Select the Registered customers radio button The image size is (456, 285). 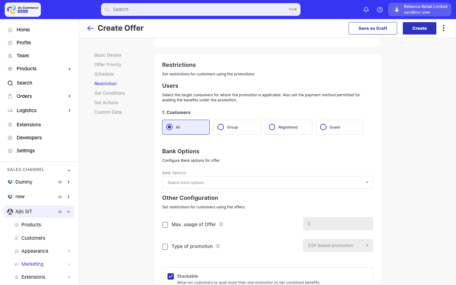[x=272, y=127]
